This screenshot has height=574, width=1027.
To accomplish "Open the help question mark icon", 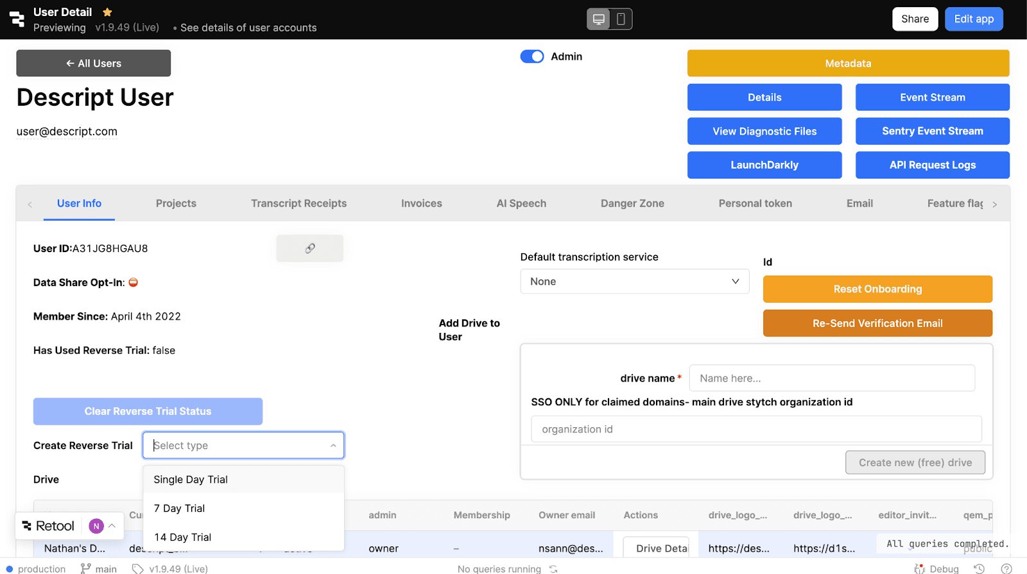I will 1006,568.
